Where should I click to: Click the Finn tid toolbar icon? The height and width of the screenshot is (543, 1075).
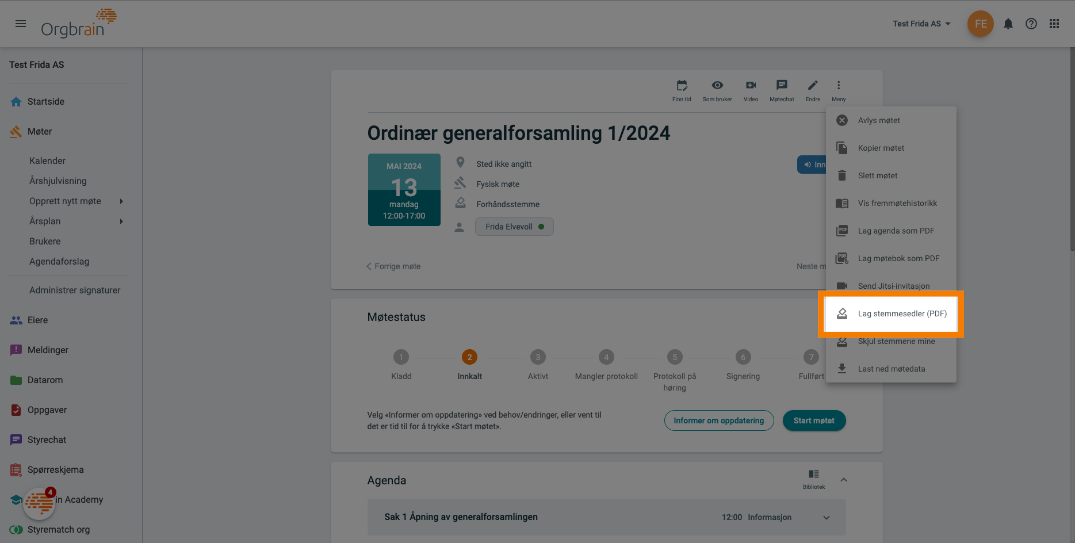point(682,90)
